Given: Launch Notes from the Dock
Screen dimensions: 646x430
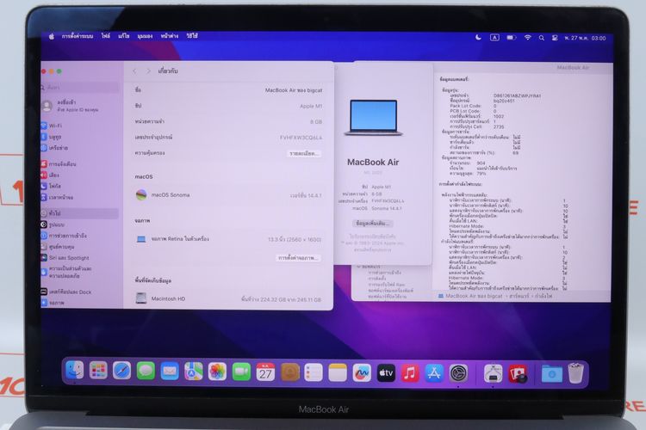Looking at the screenshot, I should tap(338, 372).
